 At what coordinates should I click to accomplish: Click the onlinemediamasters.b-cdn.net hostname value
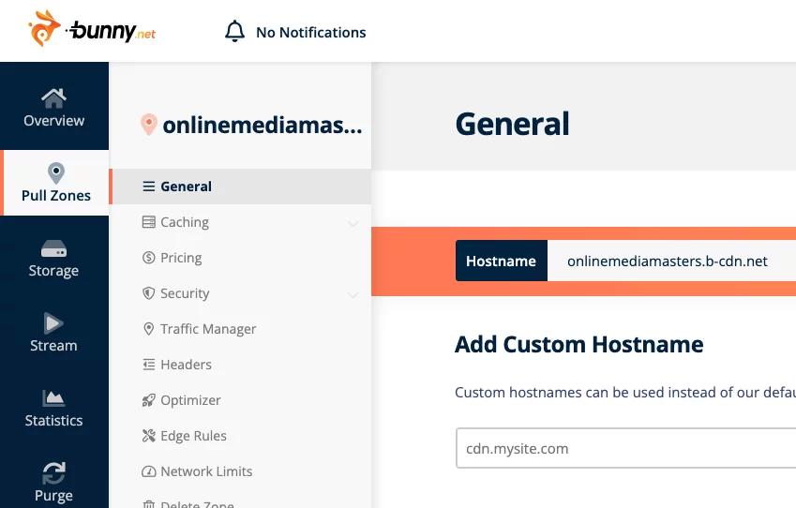coord(667,261)
